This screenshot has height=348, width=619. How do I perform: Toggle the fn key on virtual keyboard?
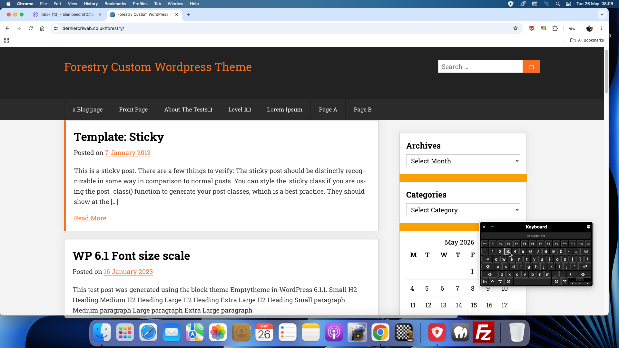485,282
